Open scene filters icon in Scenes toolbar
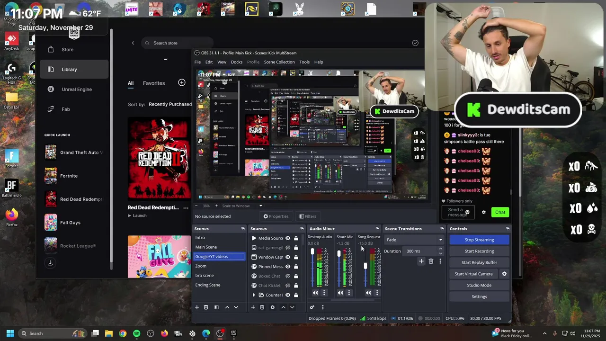The image size is (606, 341). [x=216, y=307]
